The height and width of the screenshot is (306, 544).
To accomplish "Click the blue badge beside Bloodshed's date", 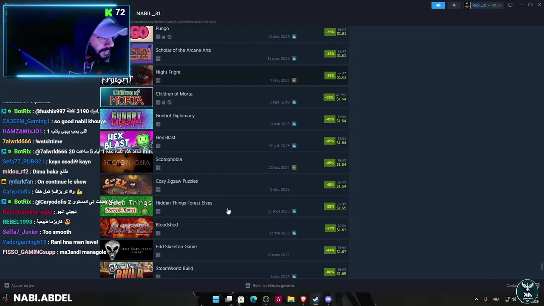I will click(294, 233).
